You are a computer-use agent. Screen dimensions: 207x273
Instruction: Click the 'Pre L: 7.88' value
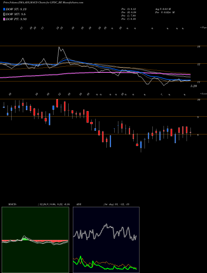[x=129, y=16]
